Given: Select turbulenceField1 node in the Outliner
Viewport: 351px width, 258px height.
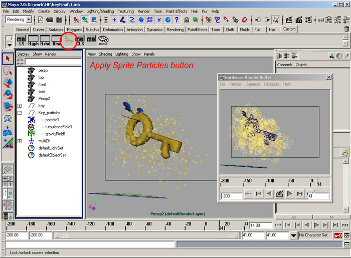Looking at the screenshot, I should [58, 127].
